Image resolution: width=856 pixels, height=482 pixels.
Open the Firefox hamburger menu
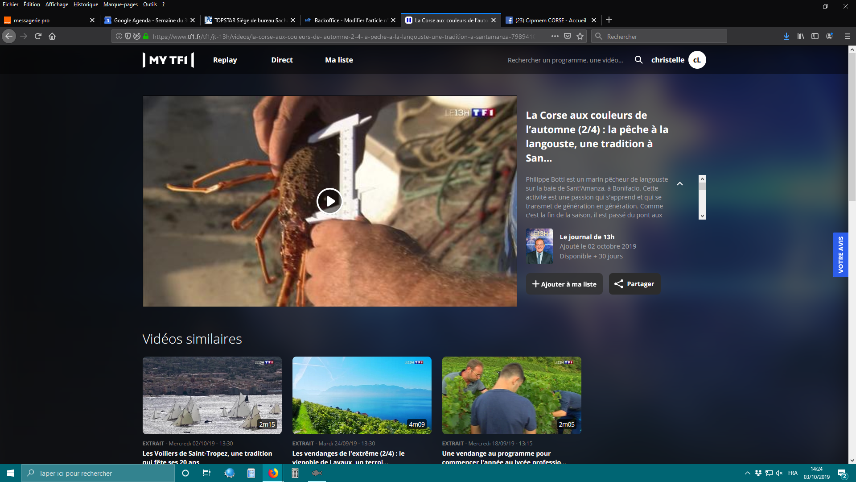pyautogui.click(x=847, y=37)
